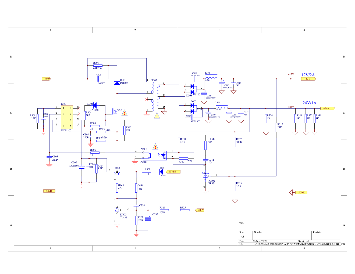Select the C335 electrolytic capacitor symbol

pyautogui.click(x=148, y=219)
